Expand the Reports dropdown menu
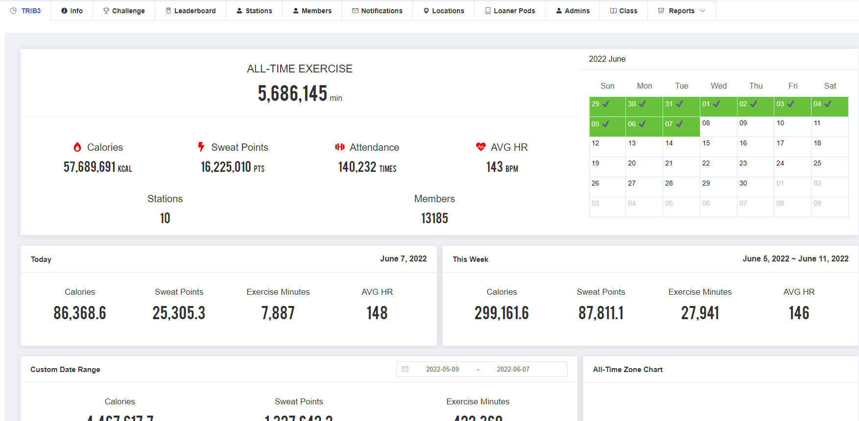Screen dimensions: 859x421 (x=682, y=11)
